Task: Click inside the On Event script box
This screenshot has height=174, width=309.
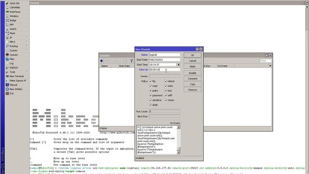Action: coord(156,140)
